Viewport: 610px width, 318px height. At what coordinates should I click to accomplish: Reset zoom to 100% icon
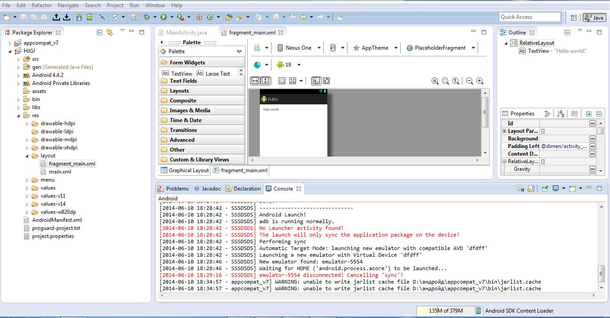click(x=455, y=81)
